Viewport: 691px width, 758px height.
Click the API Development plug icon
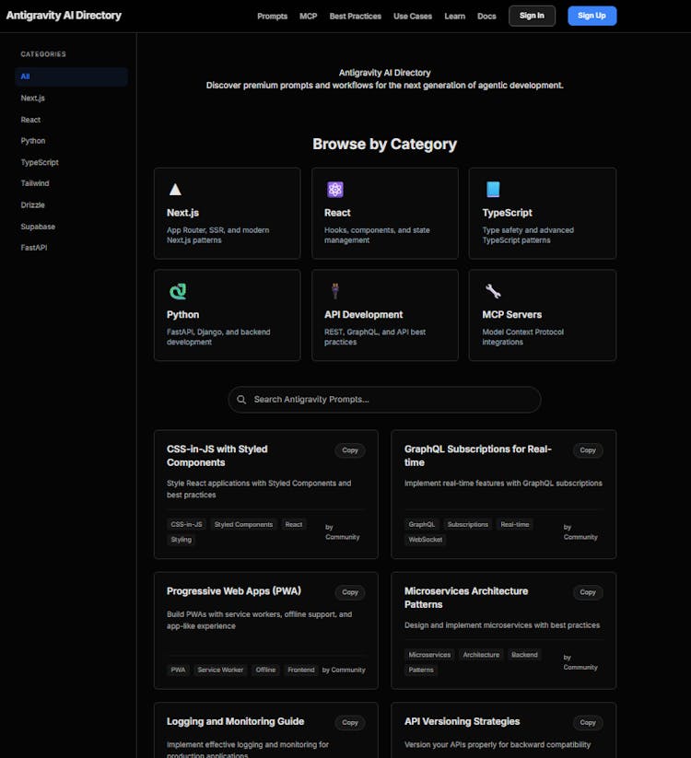coord(334,292)
